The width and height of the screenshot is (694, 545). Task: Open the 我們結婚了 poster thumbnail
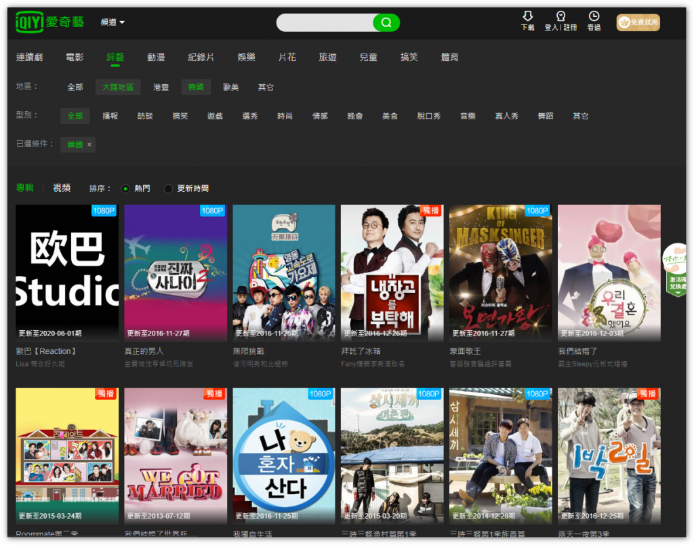click(609, 272)
